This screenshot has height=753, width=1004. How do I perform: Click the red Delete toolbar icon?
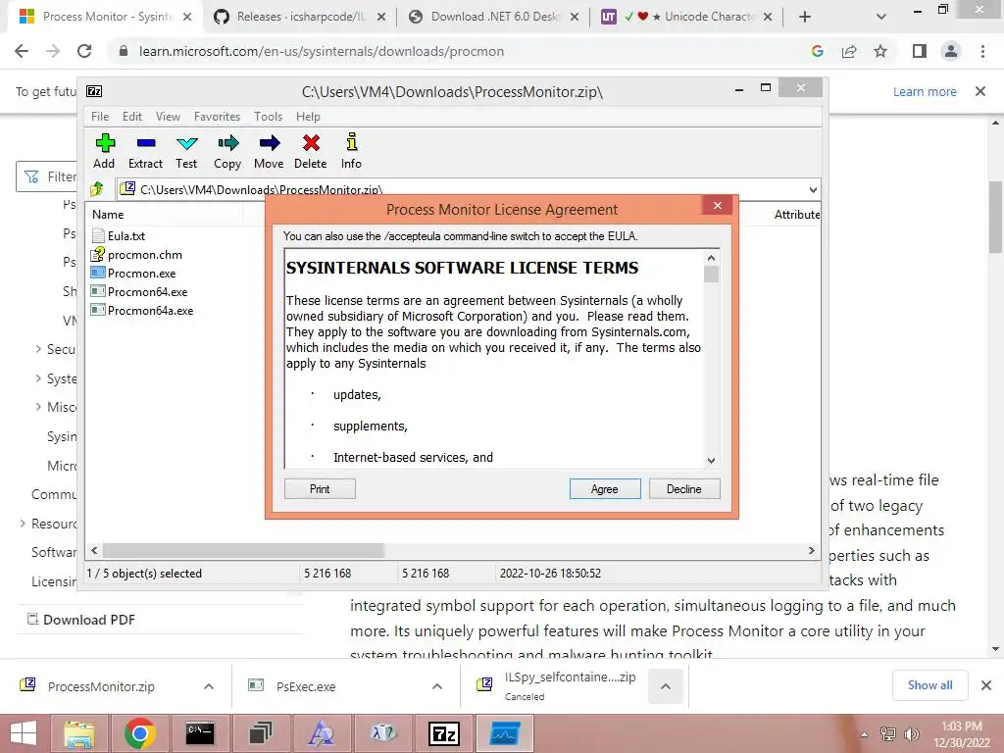tap(311, 152)
